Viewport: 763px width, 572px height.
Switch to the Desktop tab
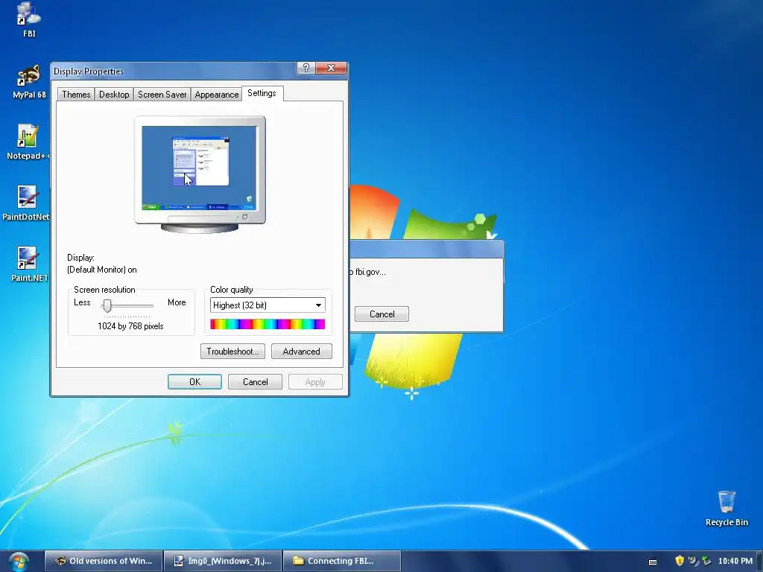[x=114, y=95]
